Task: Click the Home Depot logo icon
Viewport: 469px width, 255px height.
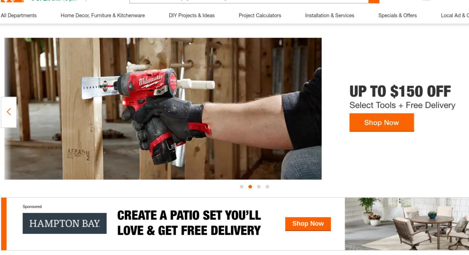Action: coord(12,1)
